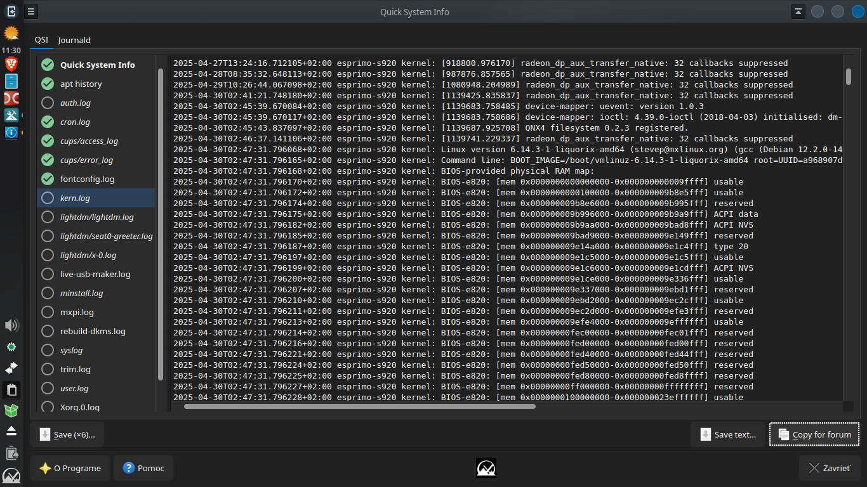867x487 pixels.
Task: Click the BIOS-provided physical RAM map line
Action: coord(383,171)
